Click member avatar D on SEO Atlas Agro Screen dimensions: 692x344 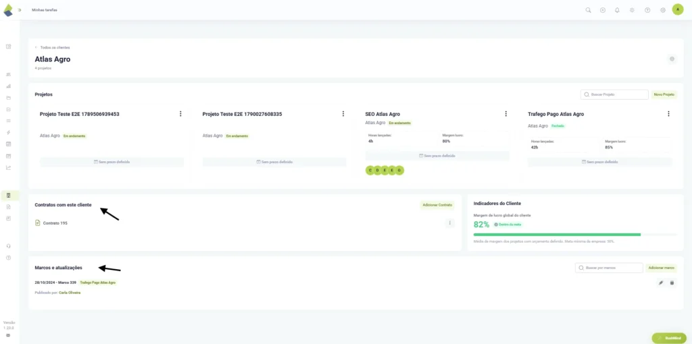click(377, 171)
